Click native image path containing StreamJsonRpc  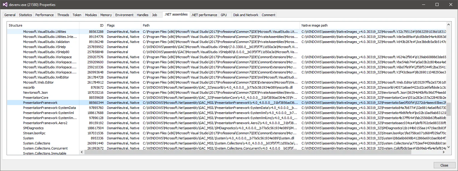[374, 133]
